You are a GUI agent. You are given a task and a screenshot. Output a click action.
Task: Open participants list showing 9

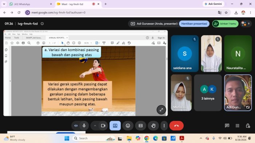246,24
